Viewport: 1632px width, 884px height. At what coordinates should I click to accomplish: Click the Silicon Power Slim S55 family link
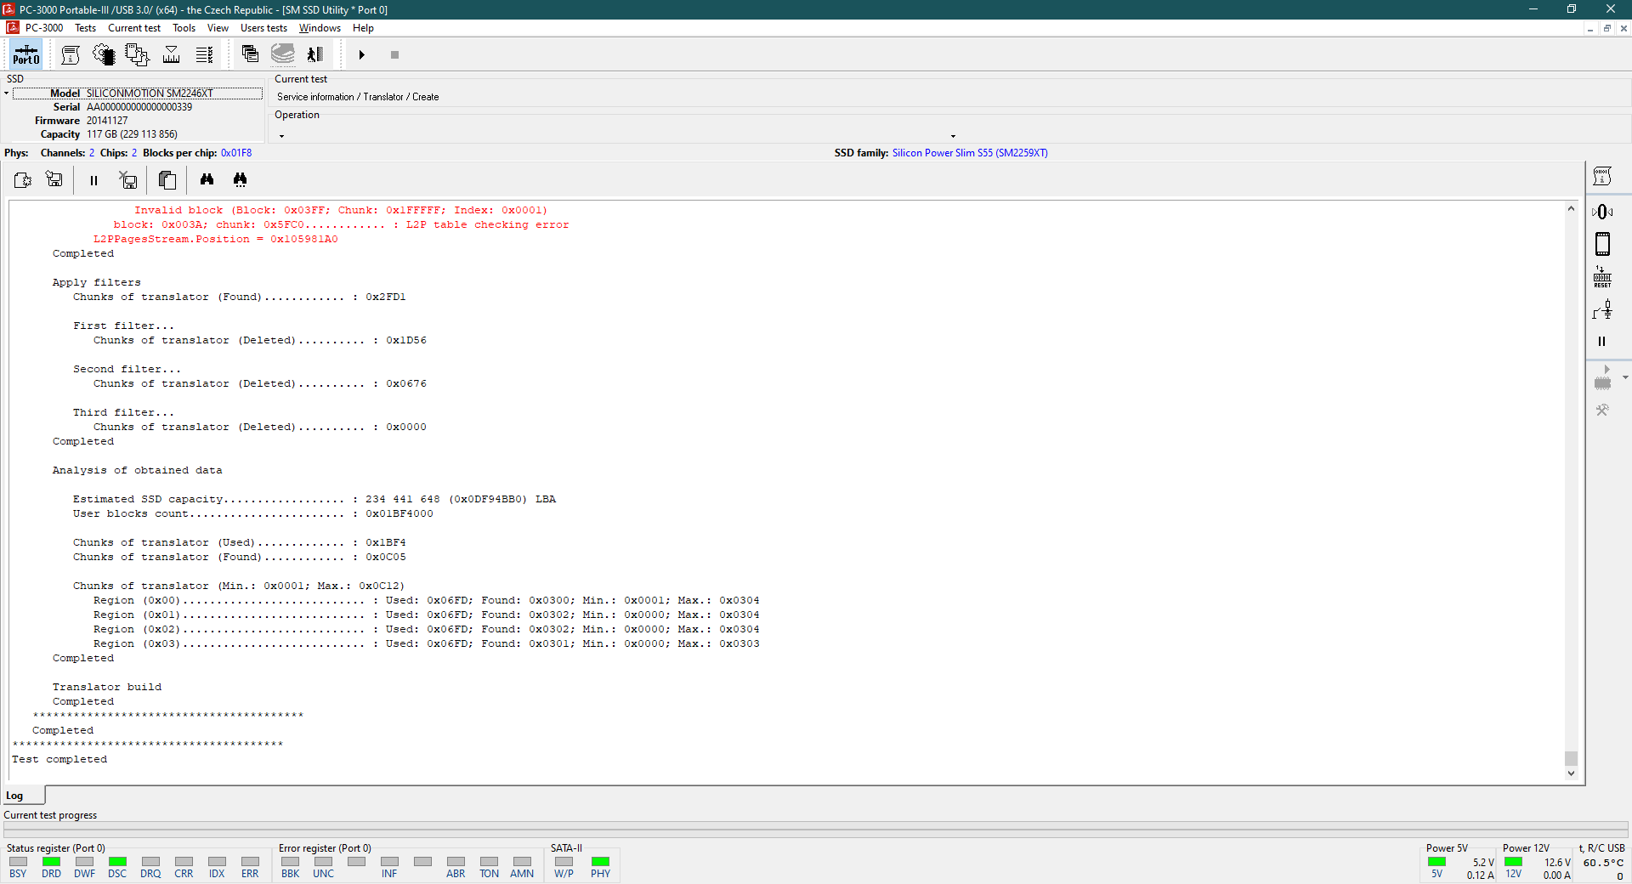pos(969,153)
